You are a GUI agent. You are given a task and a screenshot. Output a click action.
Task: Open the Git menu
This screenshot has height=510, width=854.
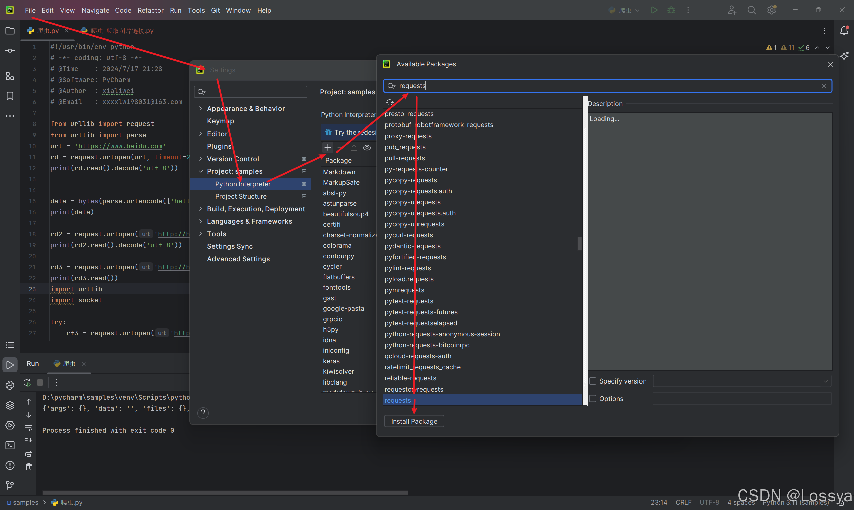click(x=215, y=10)
